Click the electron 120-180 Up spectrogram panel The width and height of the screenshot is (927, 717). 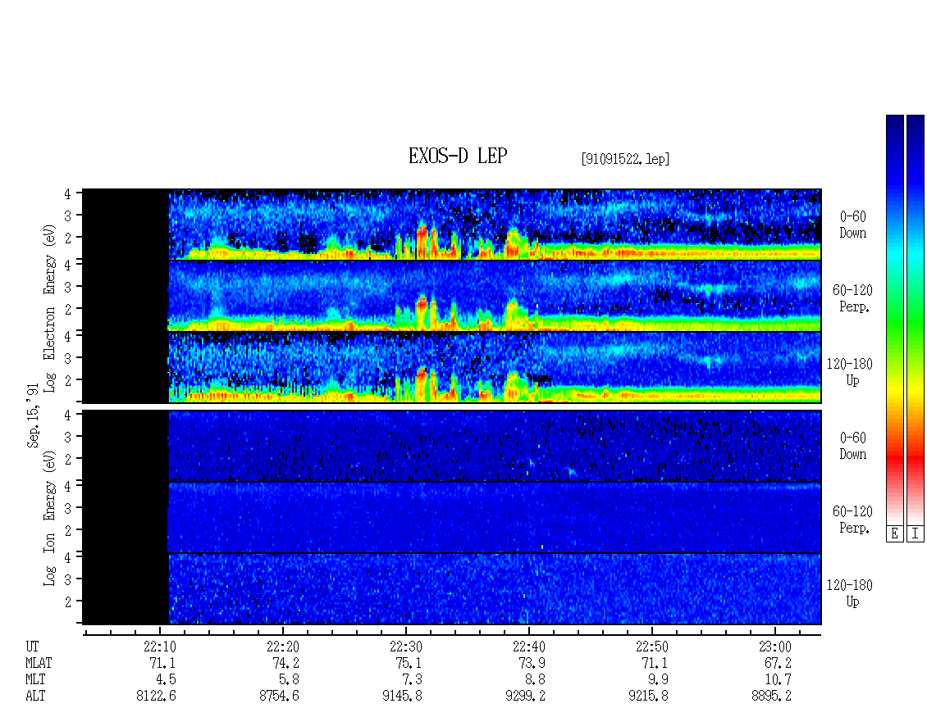tap(452, 367)
